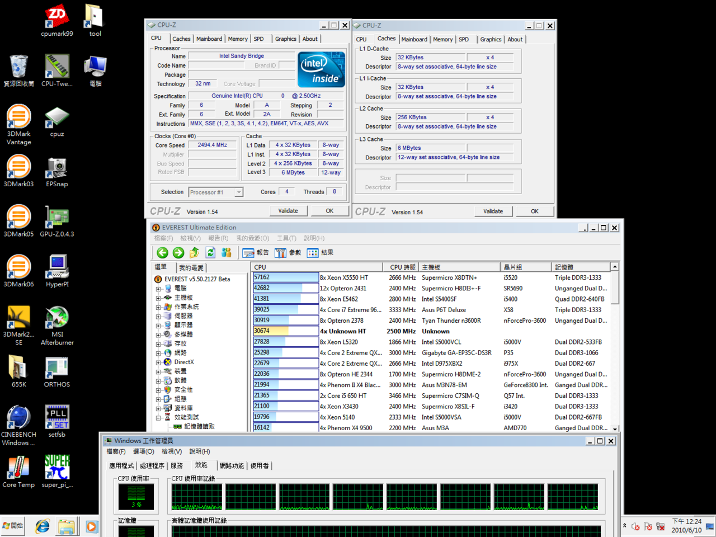Click the 結果 results toolbar button
Image resolution: width=716 pixels, height=537 pixels.
click(x=320, y=253)
